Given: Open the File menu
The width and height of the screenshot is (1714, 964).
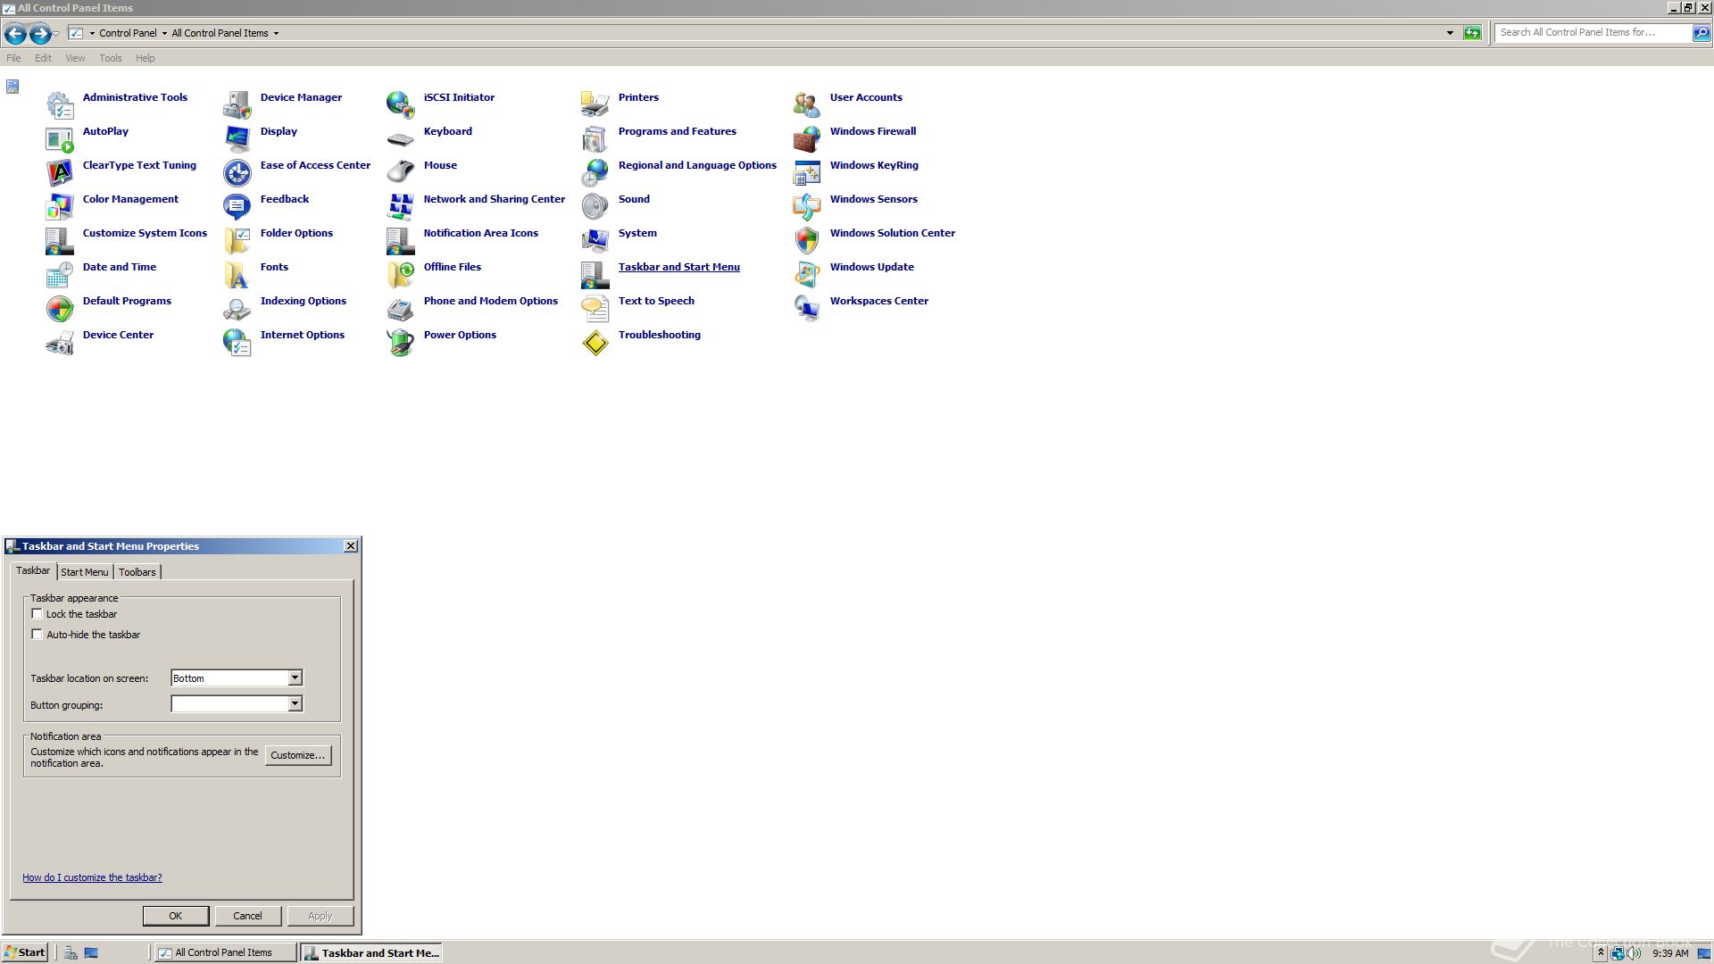Looking at the screenshot, I should point(13,58).
